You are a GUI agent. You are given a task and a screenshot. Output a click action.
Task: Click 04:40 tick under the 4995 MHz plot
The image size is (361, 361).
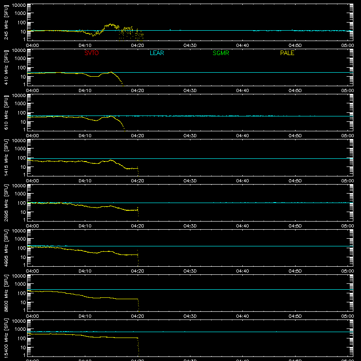pyautogui.click(x=242, y=271)
